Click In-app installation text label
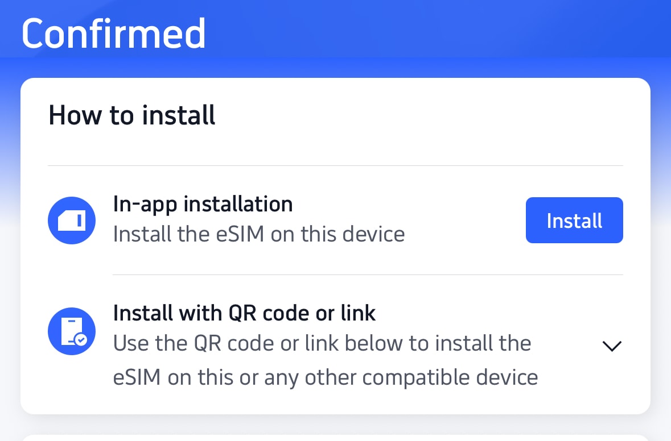Viewport: 671px width, 441px height. [203, 204]
